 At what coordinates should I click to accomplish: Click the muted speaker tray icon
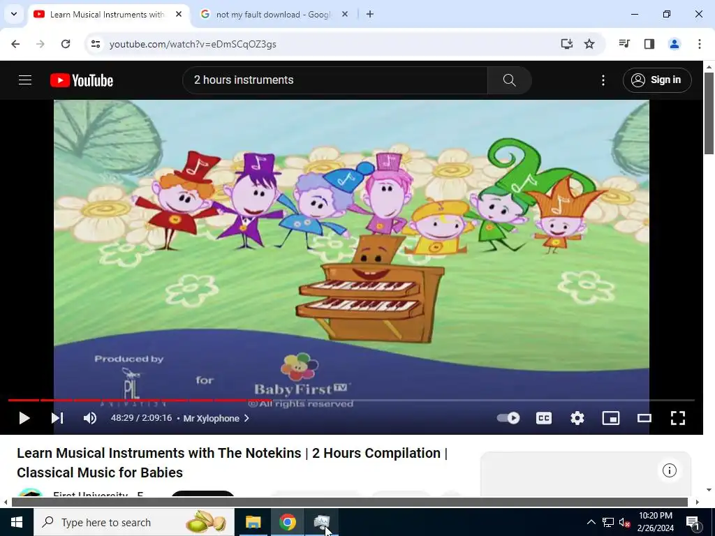(624, 522)
